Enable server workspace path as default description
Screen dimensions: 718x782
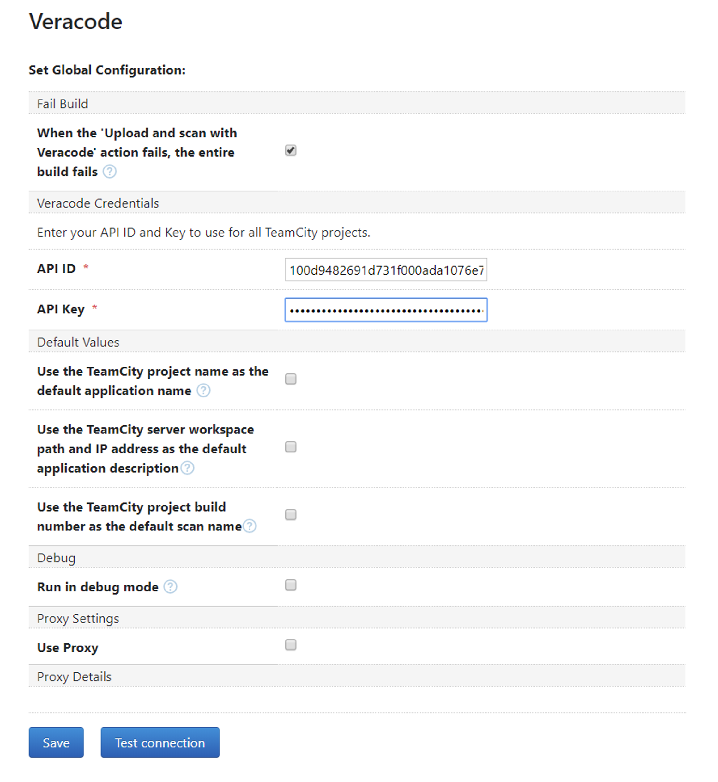tap(291, 447)
